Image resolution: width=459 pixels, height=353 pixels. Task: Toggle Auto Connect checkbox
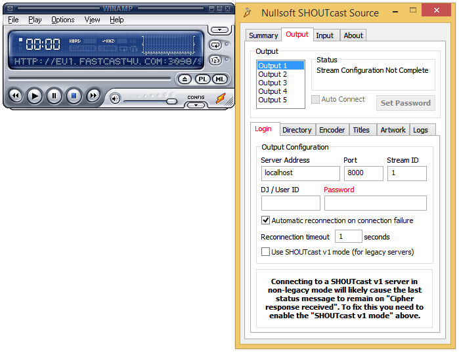(315, 99)
